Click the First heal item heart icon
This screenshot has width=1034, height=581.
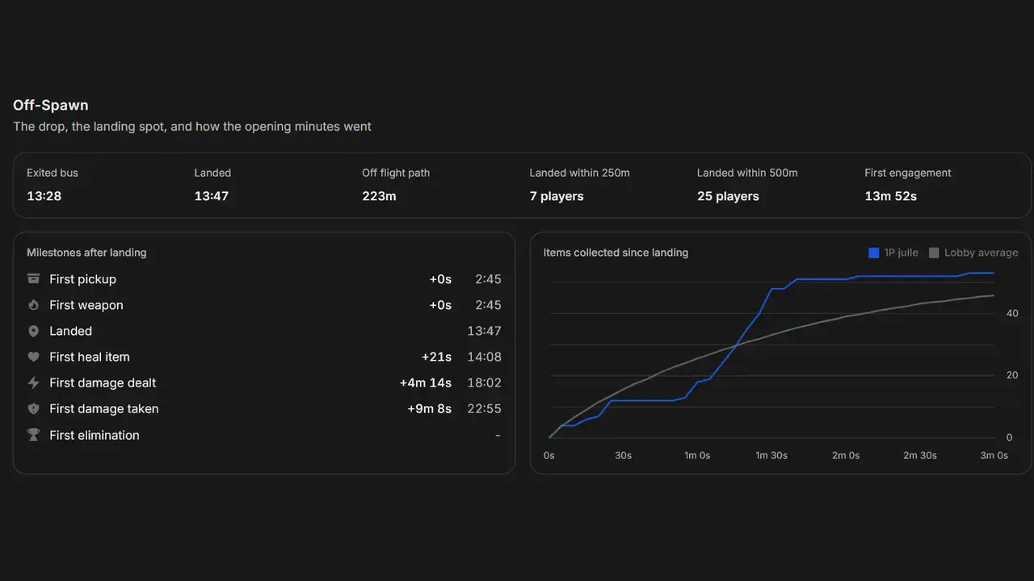(33, 357)
